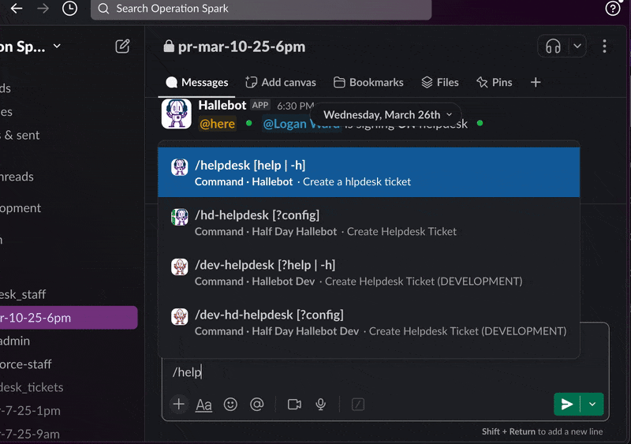This screenshot has height=444, width=631.
Task: Switch to the Messages tab
Action: [x=196, y=83]
